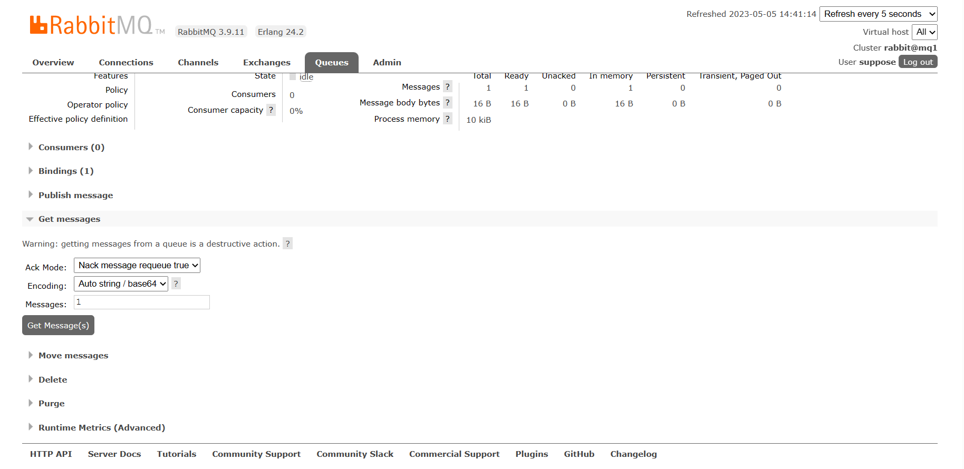This screenshot has width=964, height=469.
Task: Switch to the Admin tab
Action: 387,62
